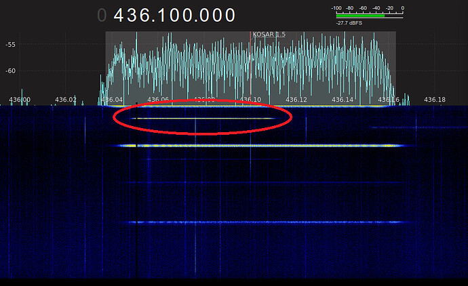The image size is (468, 286).
Task: Click the 436.14 frequency axis label
Action: tap(343, 100)
